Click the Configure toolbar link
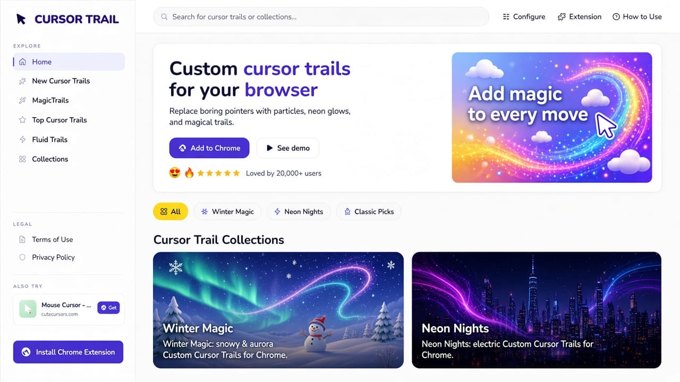680x382 pixels. (524, 17)
